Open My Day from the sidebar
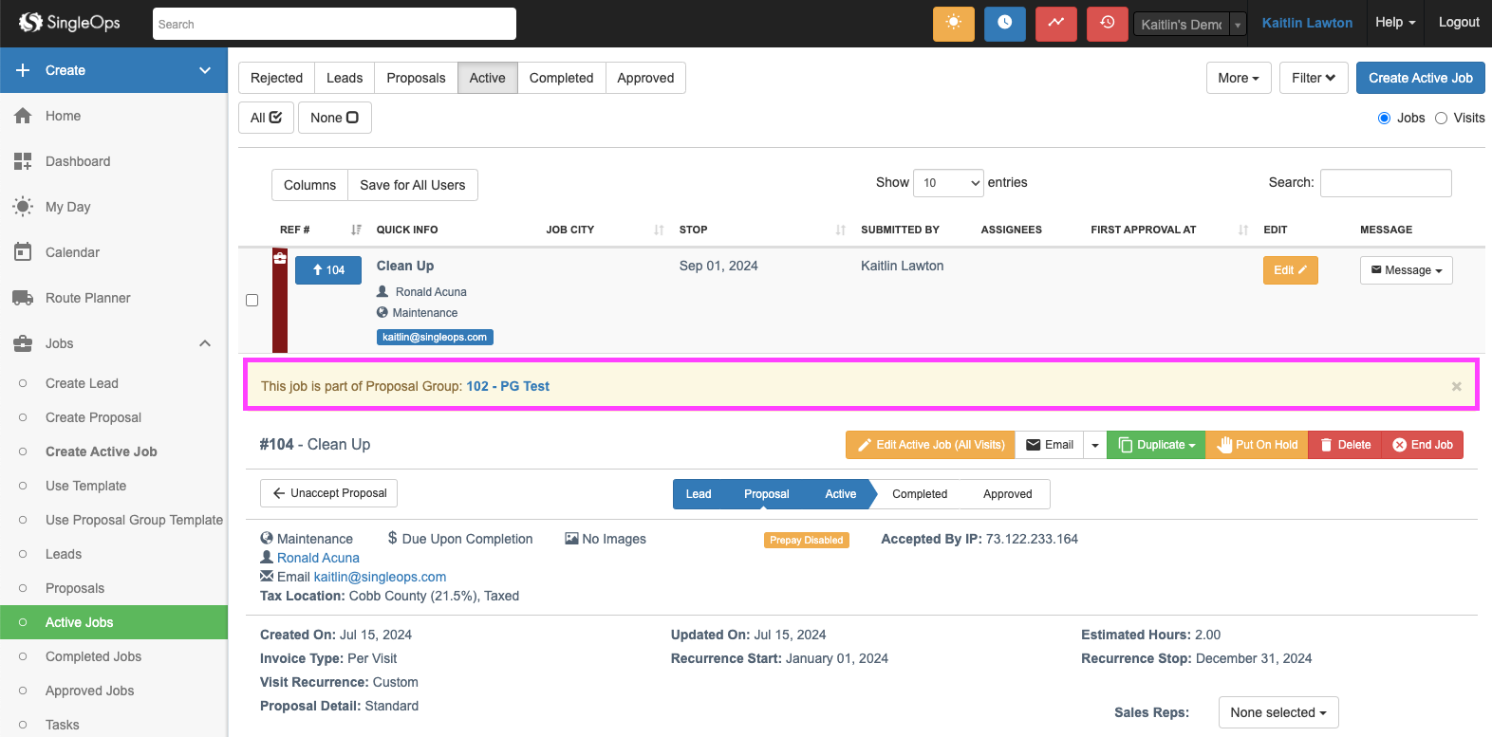This screenshot has height=737, width=1492. (x=67, y=207)
